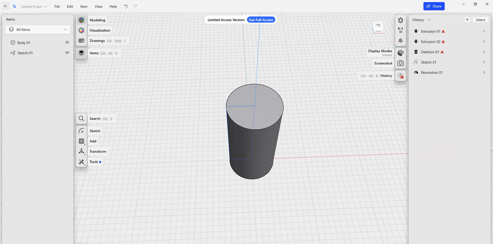Open the Add tool icon
493x244 pixels.
pyautogui.click(x=81, y=141)
